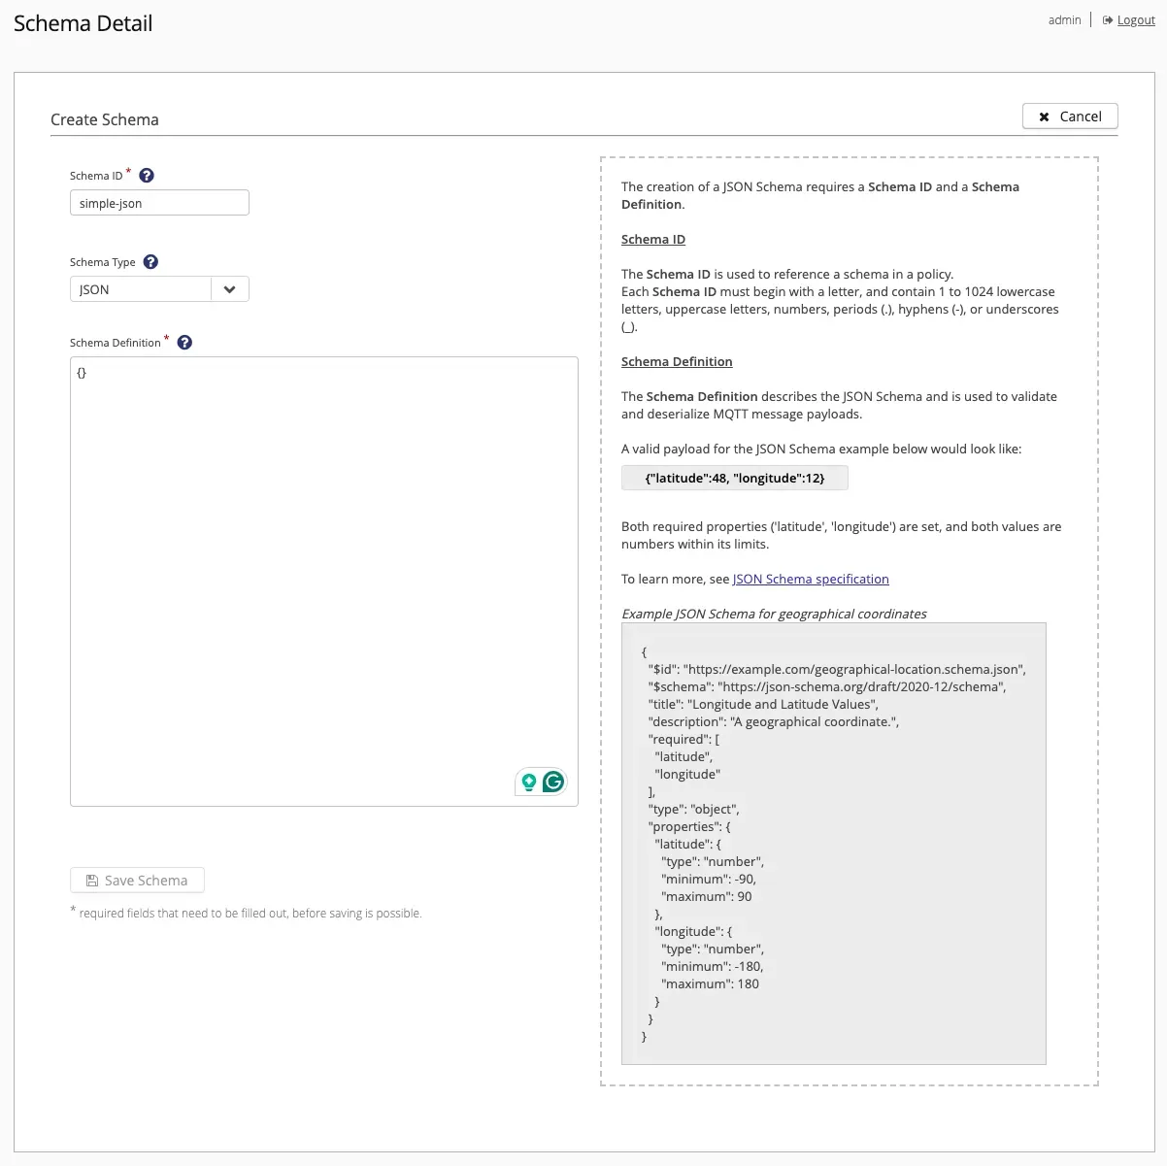Click the example latitude longitude payload box

point(734,478)
